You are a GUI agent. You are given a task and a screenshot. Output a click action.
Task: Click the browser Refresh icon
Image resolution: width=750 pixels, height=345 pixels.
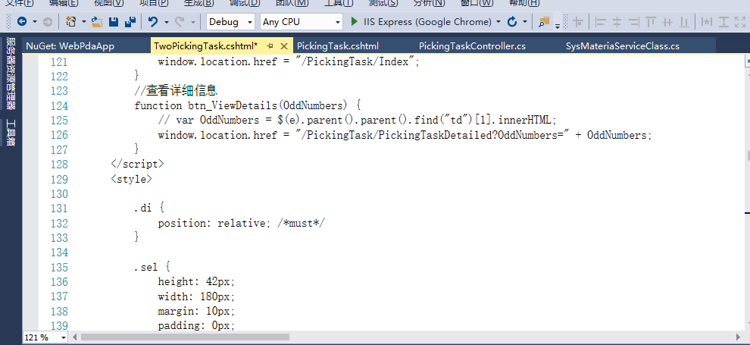(x=512, y=21)
